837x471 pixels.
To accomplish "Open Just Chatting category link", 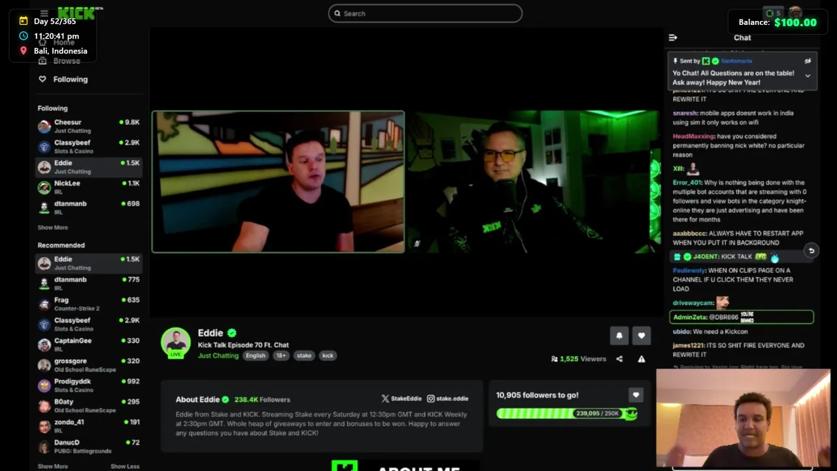I will pyautogui.click(x=218, y=356).
